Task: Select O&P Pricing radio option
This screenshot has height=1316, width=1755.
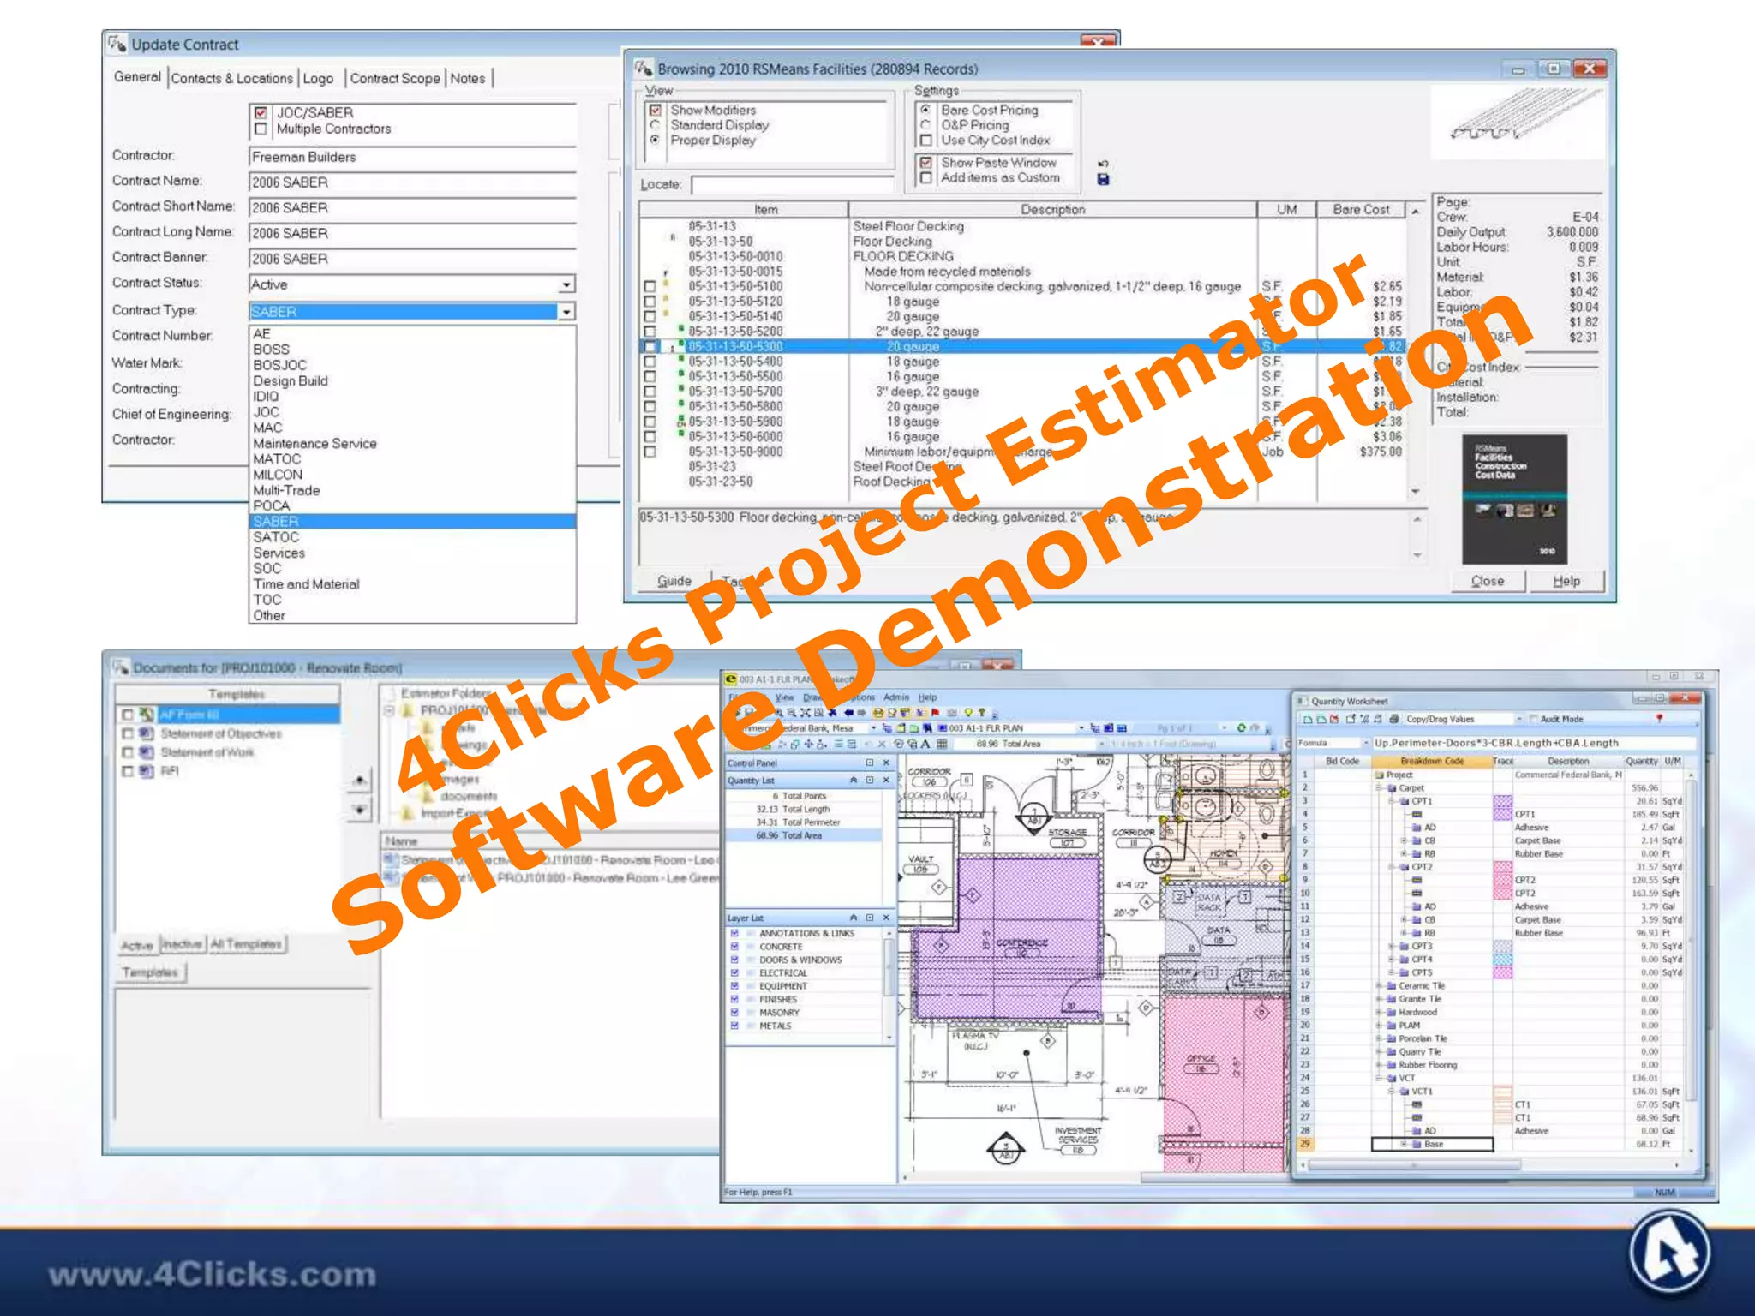Action: (x=925, y=125)
